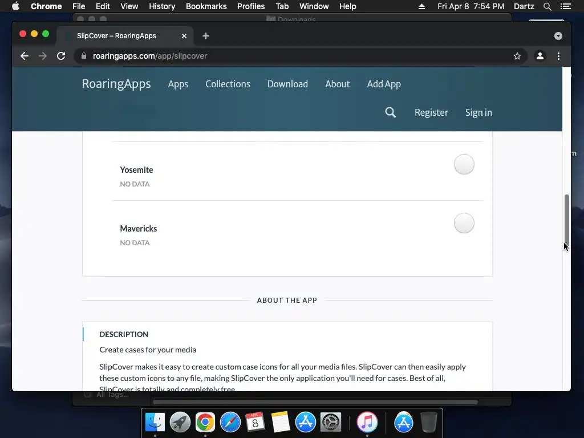
Task: Open Spotlight search in menu bar
Action: pyautogui.click(x=547, y=6)
